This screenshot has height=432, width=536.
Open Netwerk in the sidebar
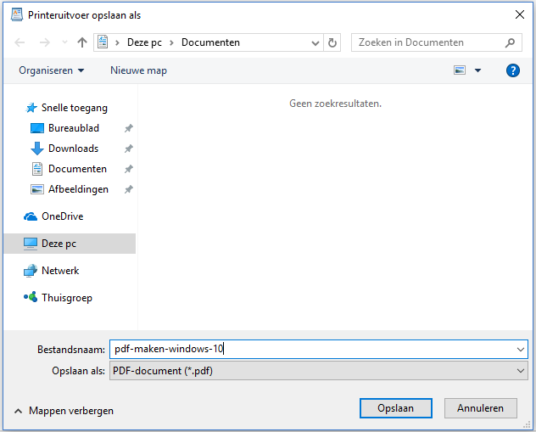coord(59,271)
